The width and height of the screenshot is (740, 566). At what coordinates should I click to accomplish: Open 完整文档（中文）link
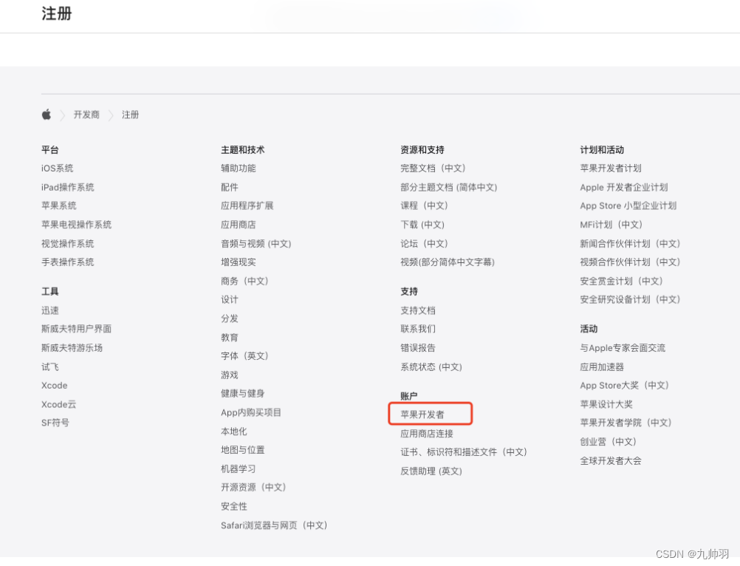(433, 168)
